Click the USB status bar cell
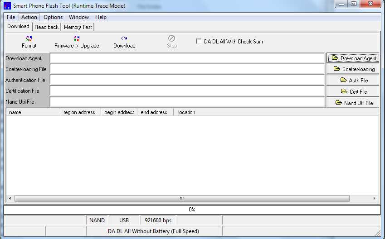The width and height of the screenshot is (385, 239). point(124,220)
